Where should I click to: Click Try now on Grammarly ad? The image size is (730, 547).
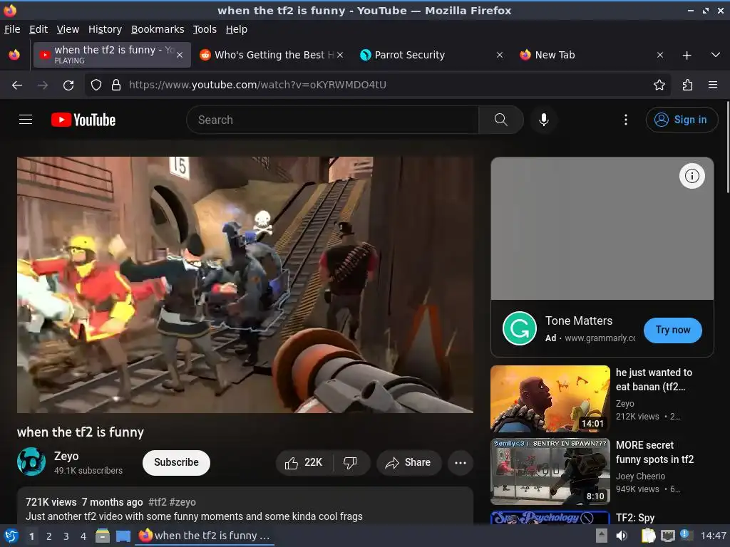[673, 330]
